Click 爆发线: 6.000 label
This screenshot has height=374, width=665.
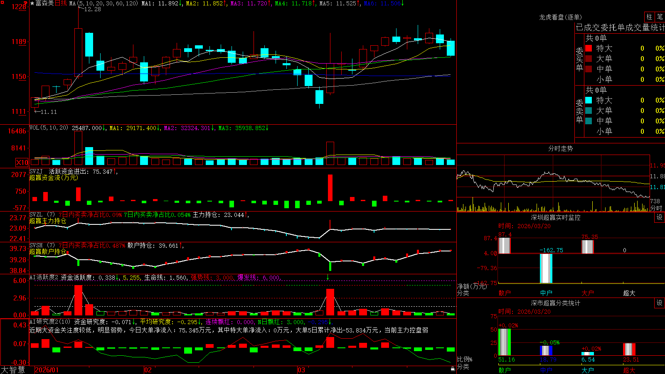point(259,277)
